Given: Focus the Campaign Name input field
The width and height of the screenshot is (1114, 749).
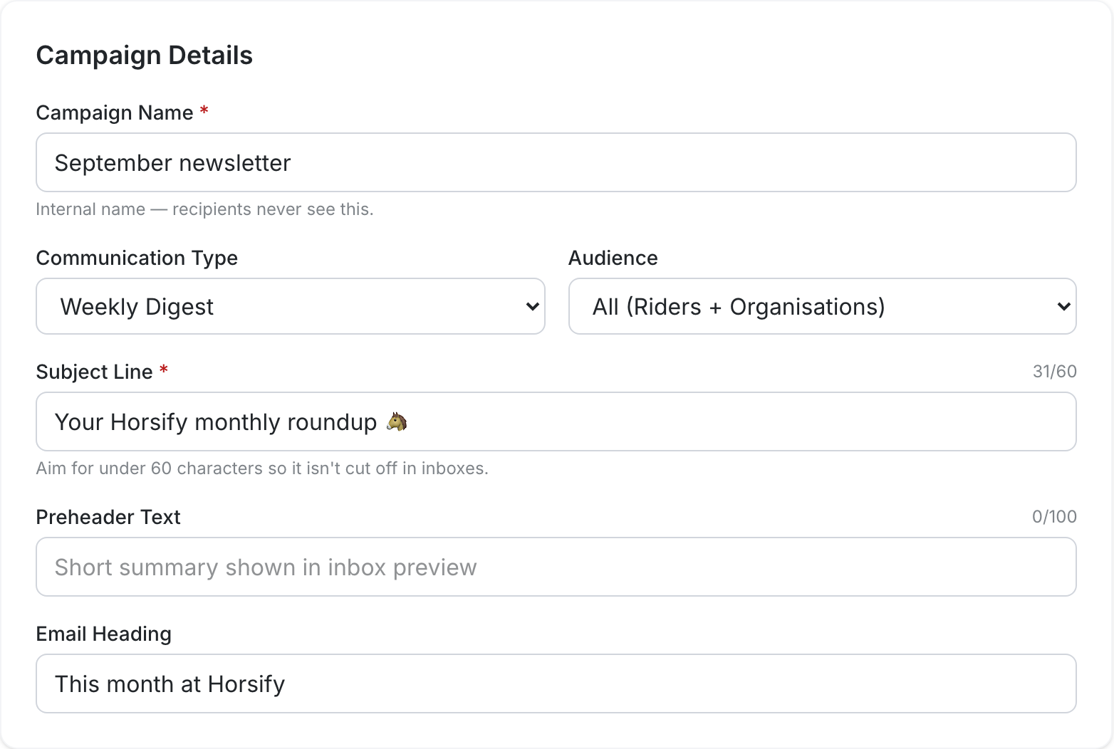Looking at the screenshot, I should tap(556, 162).
